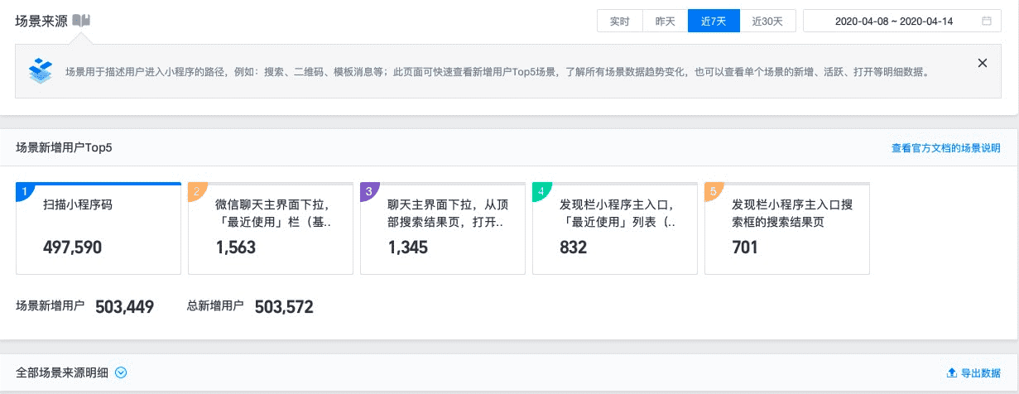The image size is (1019, 394).
Task: Click the 场景新增用户 total 503,449
Action: (x=125, y=307)
